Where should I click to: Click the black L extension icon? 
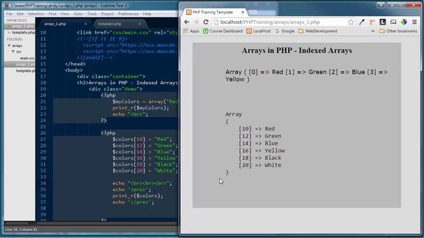pos(382,22)
